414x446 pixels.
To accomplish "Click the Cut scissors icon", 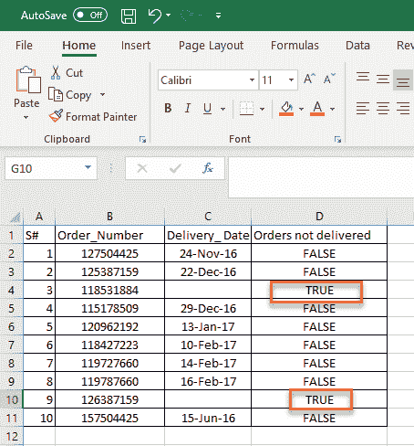I will click(x=56, y=73).
